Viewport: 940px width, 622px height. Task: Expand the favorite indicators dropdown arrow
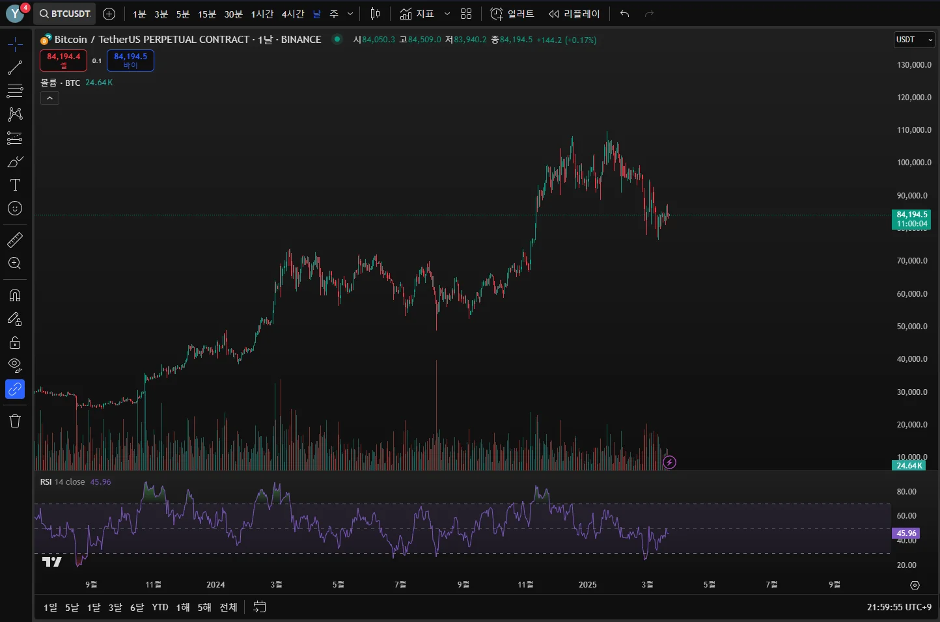pos(447,14)
